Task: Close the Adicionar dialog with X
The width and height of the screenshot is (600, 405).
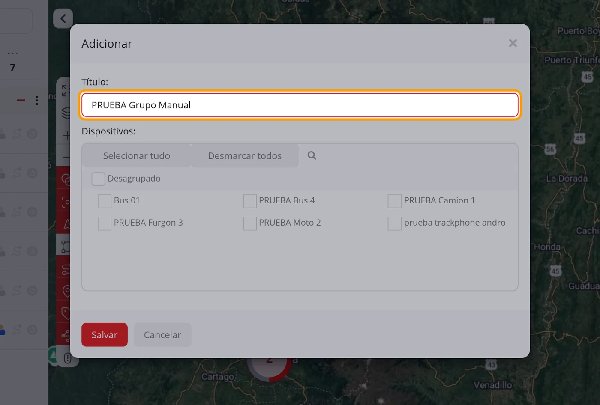Action: click(513, 43)
